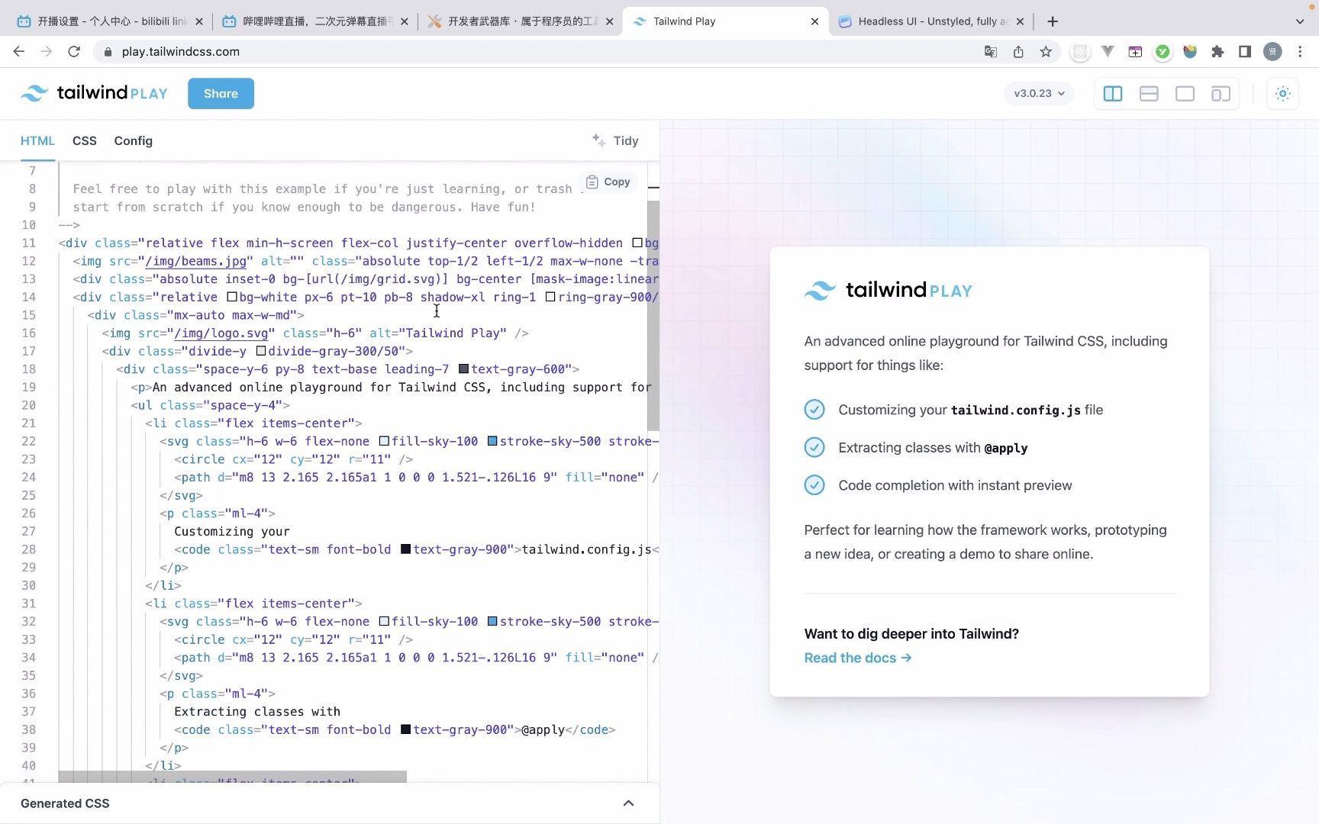Click the site lock icon in address bar

pos(108,51)
